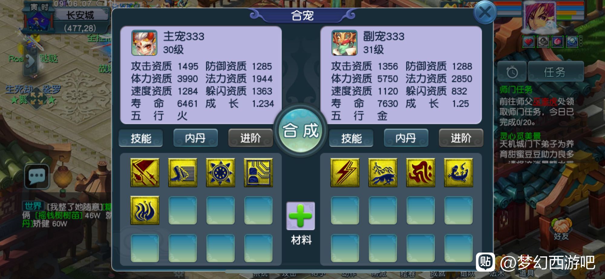
Task: Open the 任务 quest panel button
Action: [556, 72]
